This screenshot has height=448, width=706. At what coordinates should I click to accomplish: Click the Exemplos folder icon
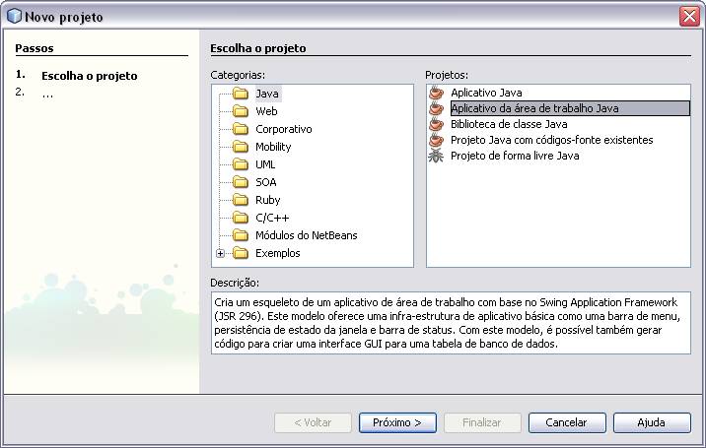(x=241, y=253)
